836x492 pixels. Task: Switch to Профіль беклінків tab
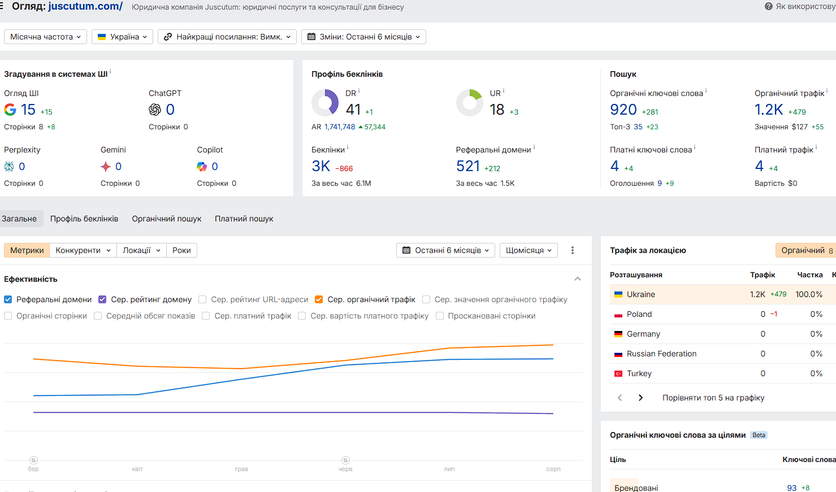coord(84,219)
